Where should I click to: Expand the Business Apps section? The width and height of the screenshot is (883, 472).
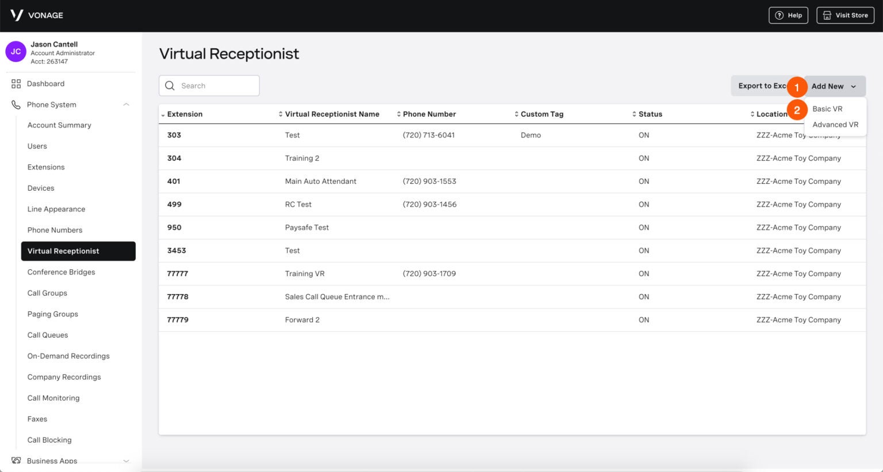tap(126, 461)
